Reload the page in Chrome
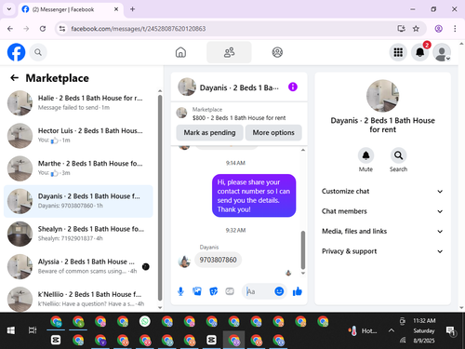The height and width of the screenshot is (349, 465). pyautogui.click(x=43, y=29)
